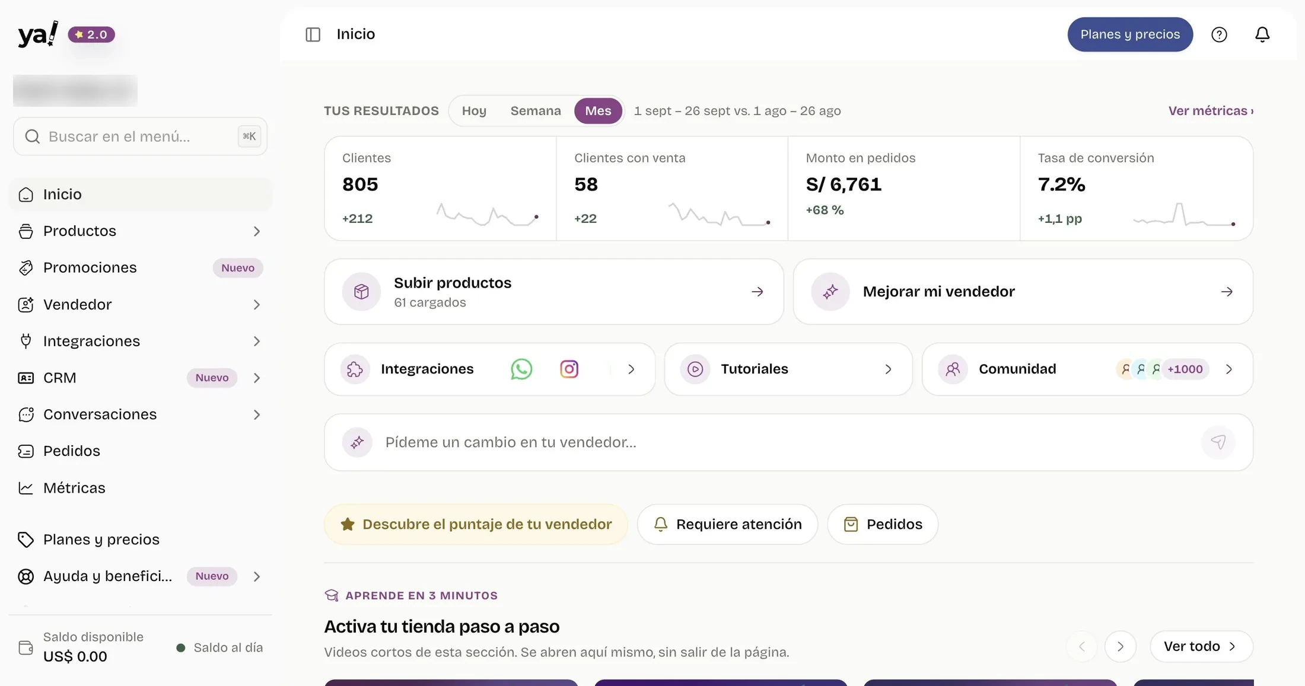The width and height of the screenshot is (1305, 686).
Task: Click the Pídeme un cambio input field
Action: [789, 442]
